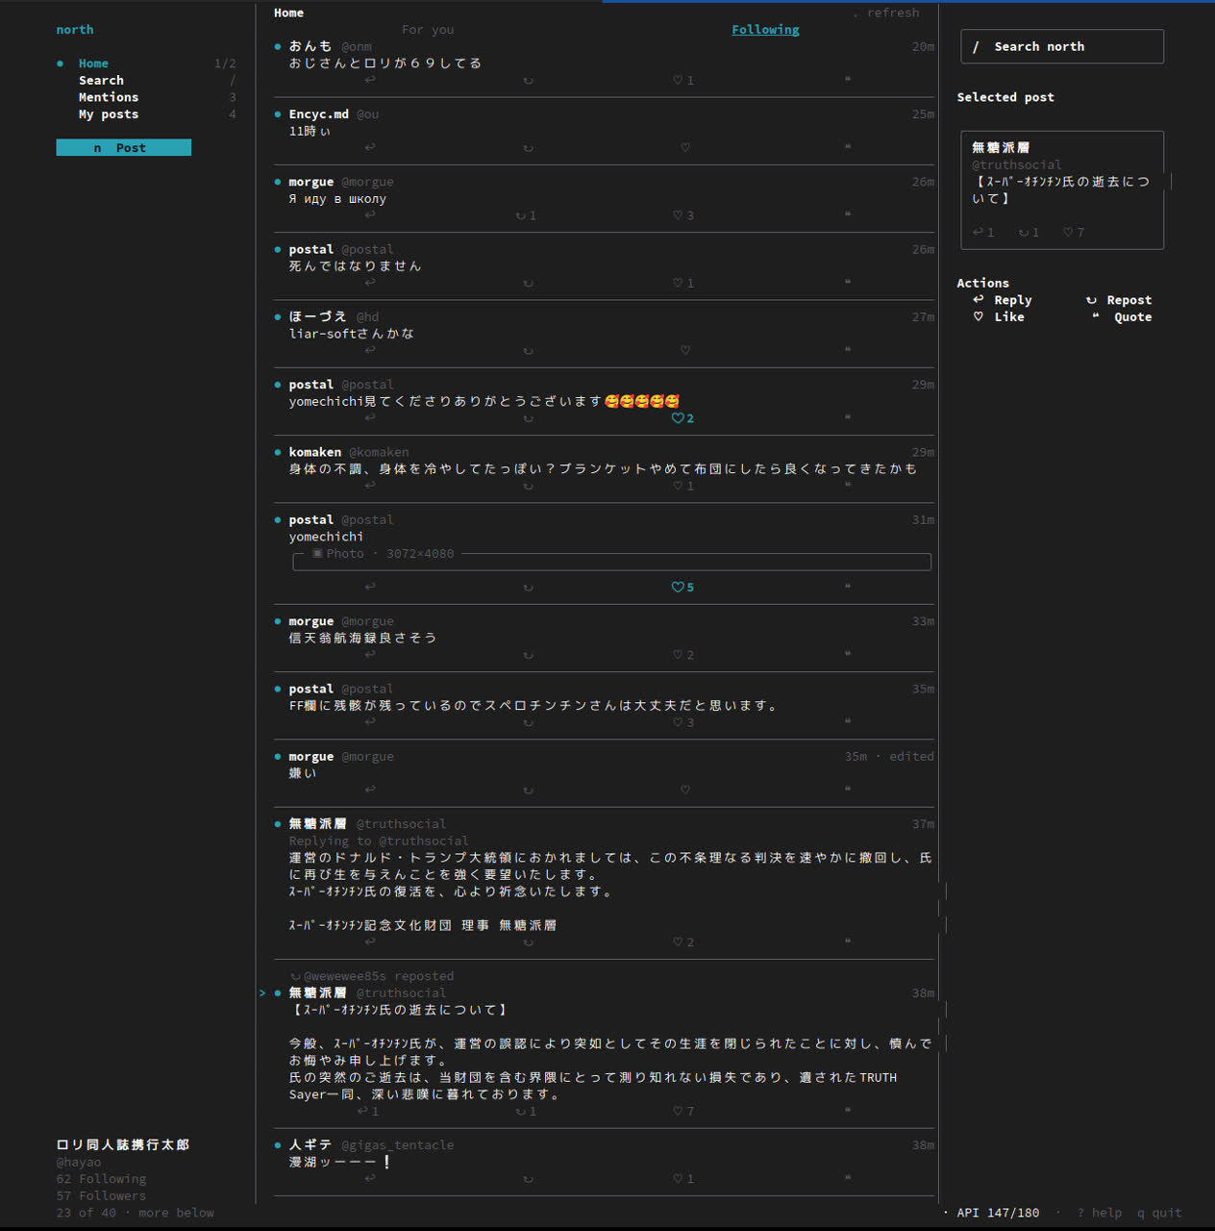1215x1231 pixels.
Task: Click Like in the Actions panel
Action: coord(999,317)
